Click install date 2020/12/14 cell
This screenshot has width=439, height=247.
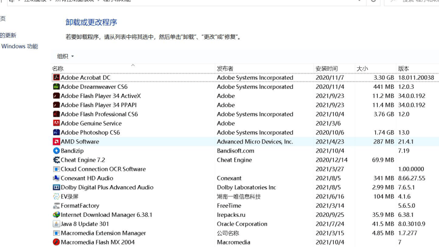(331, 160)
